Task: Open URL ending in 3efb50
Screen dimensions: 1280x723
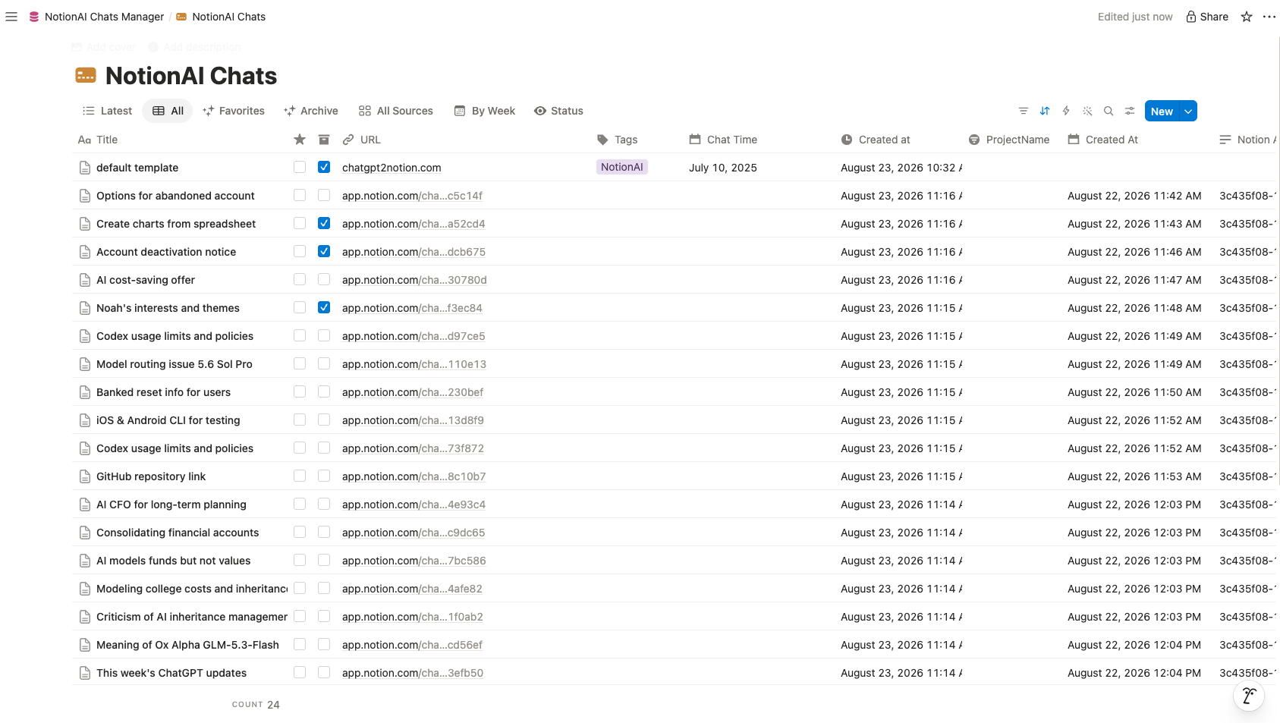Action: click(412, 673)
